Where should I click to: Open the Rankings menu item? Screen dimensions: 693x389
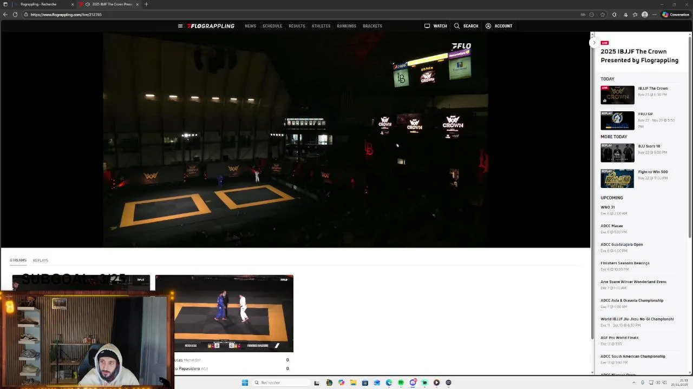coord(346,26)
